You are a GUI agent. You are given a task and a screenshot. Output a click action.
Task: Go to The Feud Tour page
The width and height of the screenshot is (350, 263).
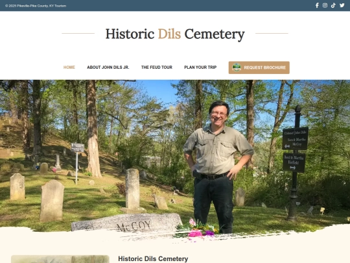[x=157, y=68]
